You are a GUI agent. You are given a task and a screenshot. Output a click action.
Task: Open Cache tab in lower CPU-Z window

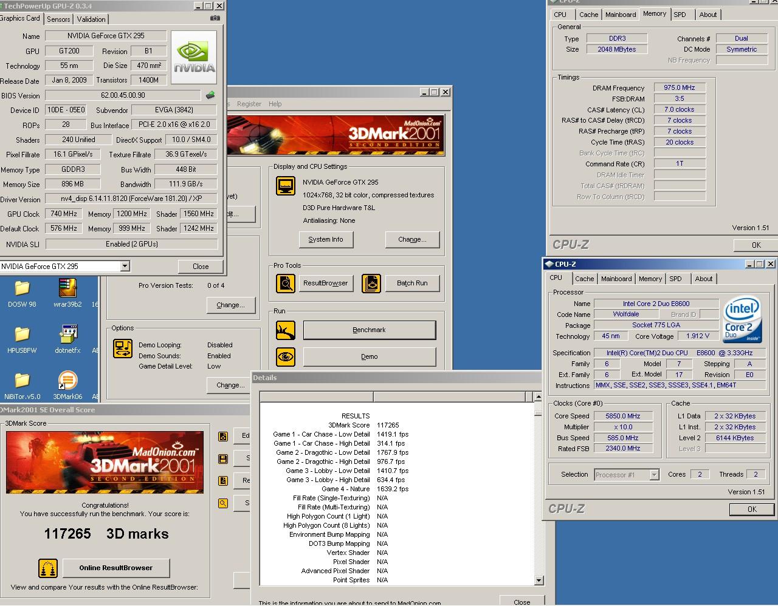tap(585, 279)
